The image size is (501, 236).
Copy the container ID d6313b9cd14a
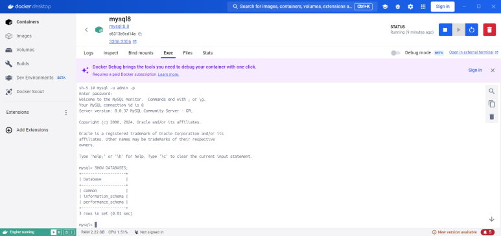[140, 34]
